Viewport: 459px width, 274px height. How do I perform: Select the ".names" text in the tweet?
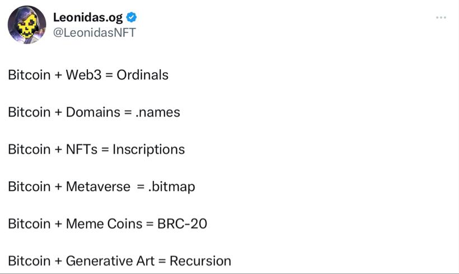tap(158, 112)
